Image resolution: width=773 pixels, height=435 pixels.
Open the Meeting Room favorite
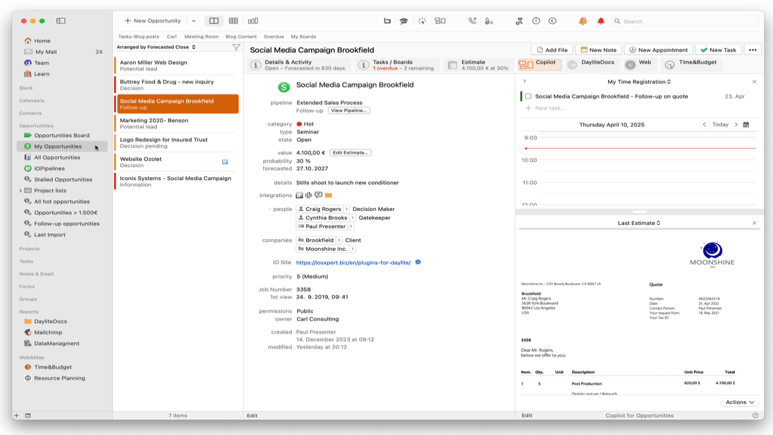point(201,37)
